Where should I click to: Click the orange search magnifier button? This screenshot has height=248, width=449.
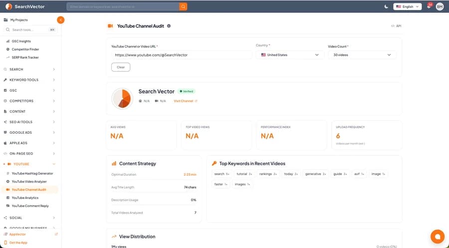(x=183, y=6)
